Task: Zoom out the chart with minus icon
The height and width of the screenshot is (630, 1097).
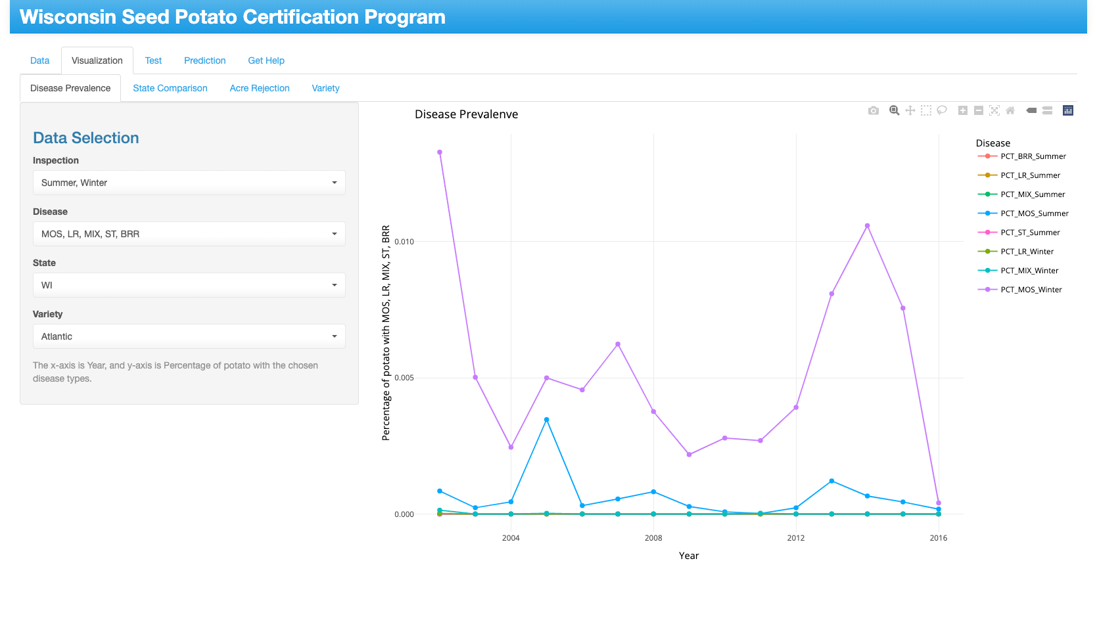Action: click(x=979, y=110)
